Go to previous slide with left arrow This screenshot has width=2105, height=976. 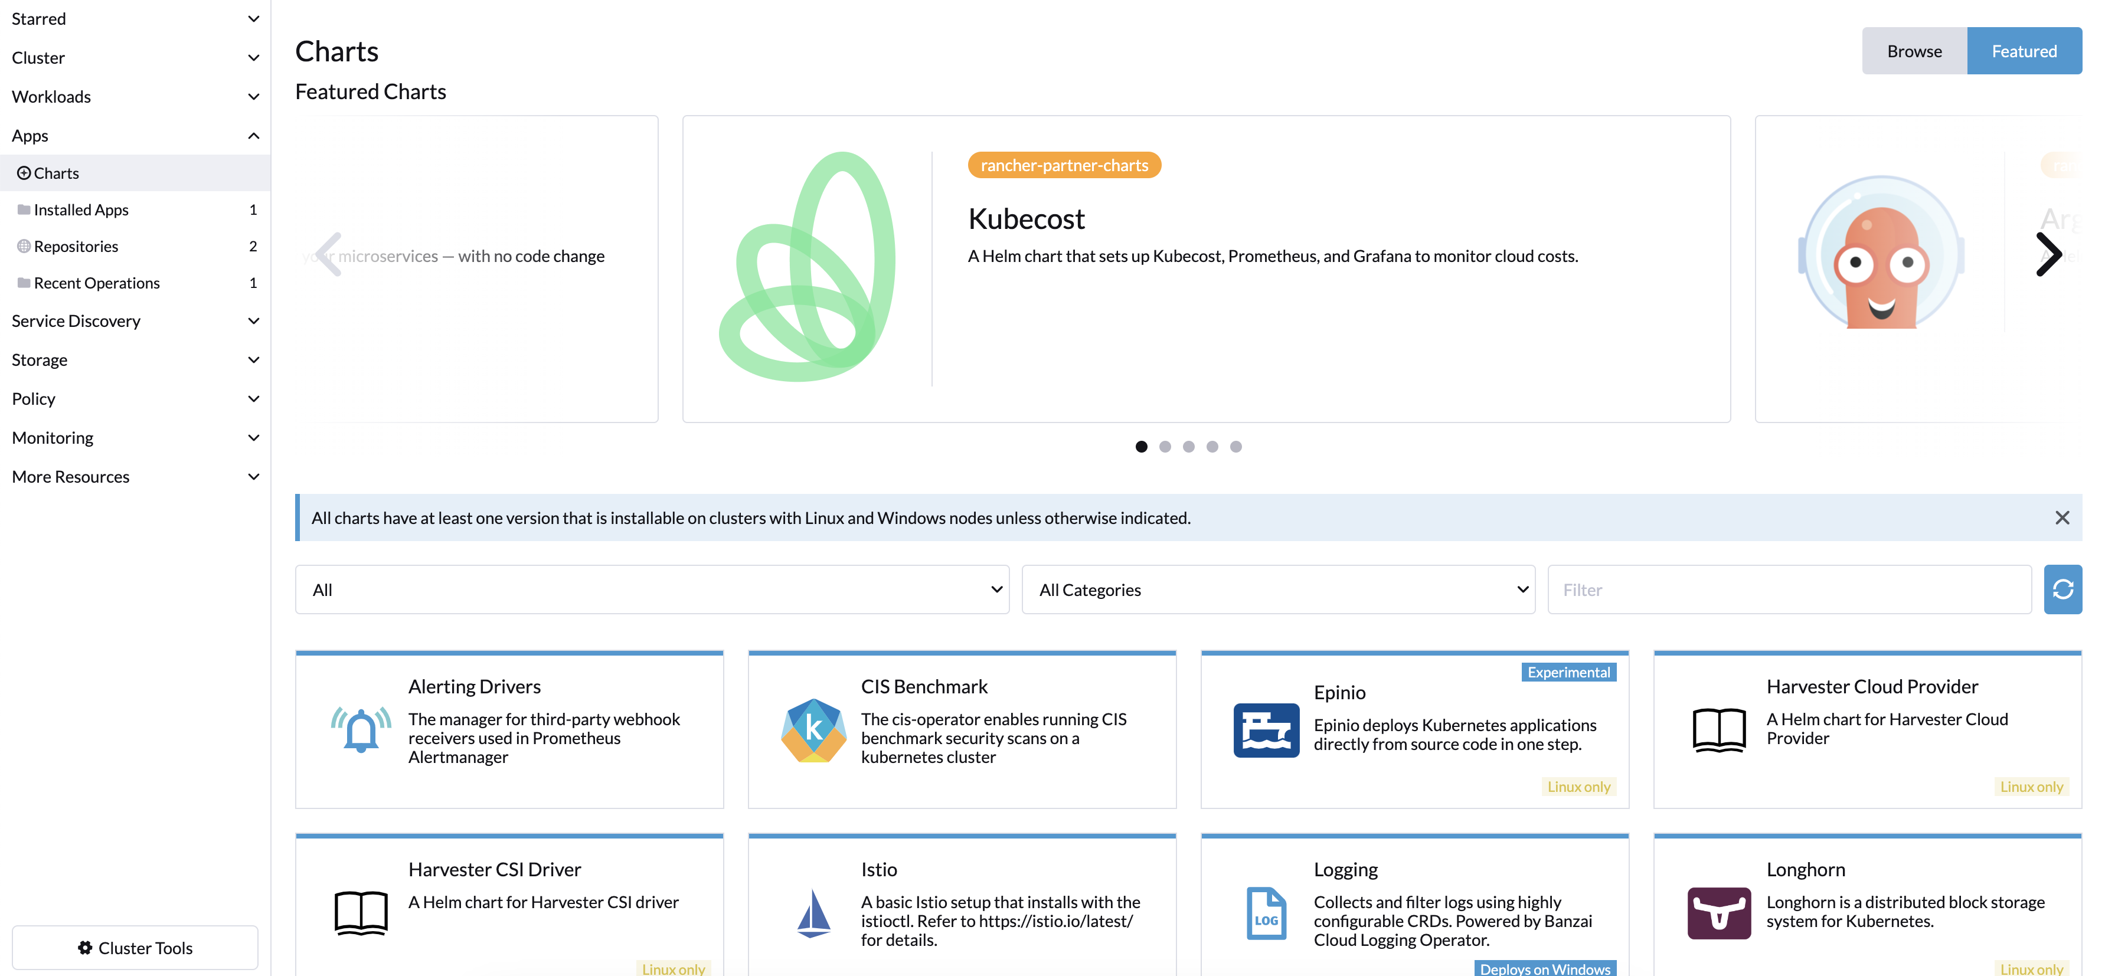(x=328, y=255)
